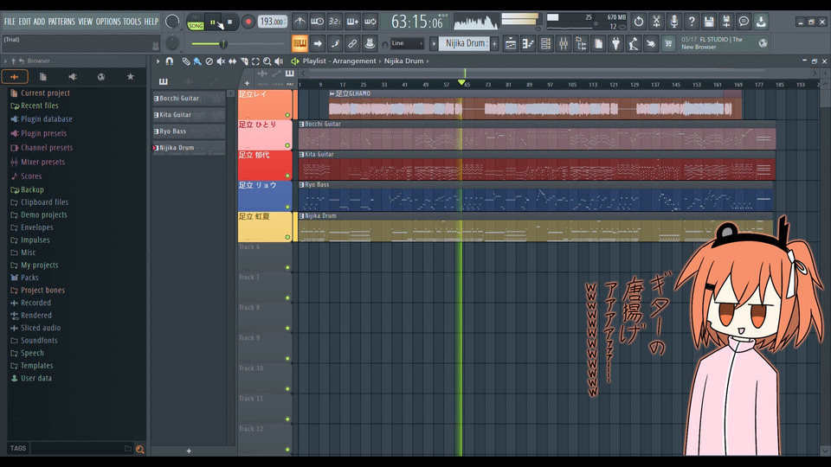Image resolution: width=831 pixels, height=467 pixels.
Task: Click the 63:15:06 time display
Action: point(417,22)
